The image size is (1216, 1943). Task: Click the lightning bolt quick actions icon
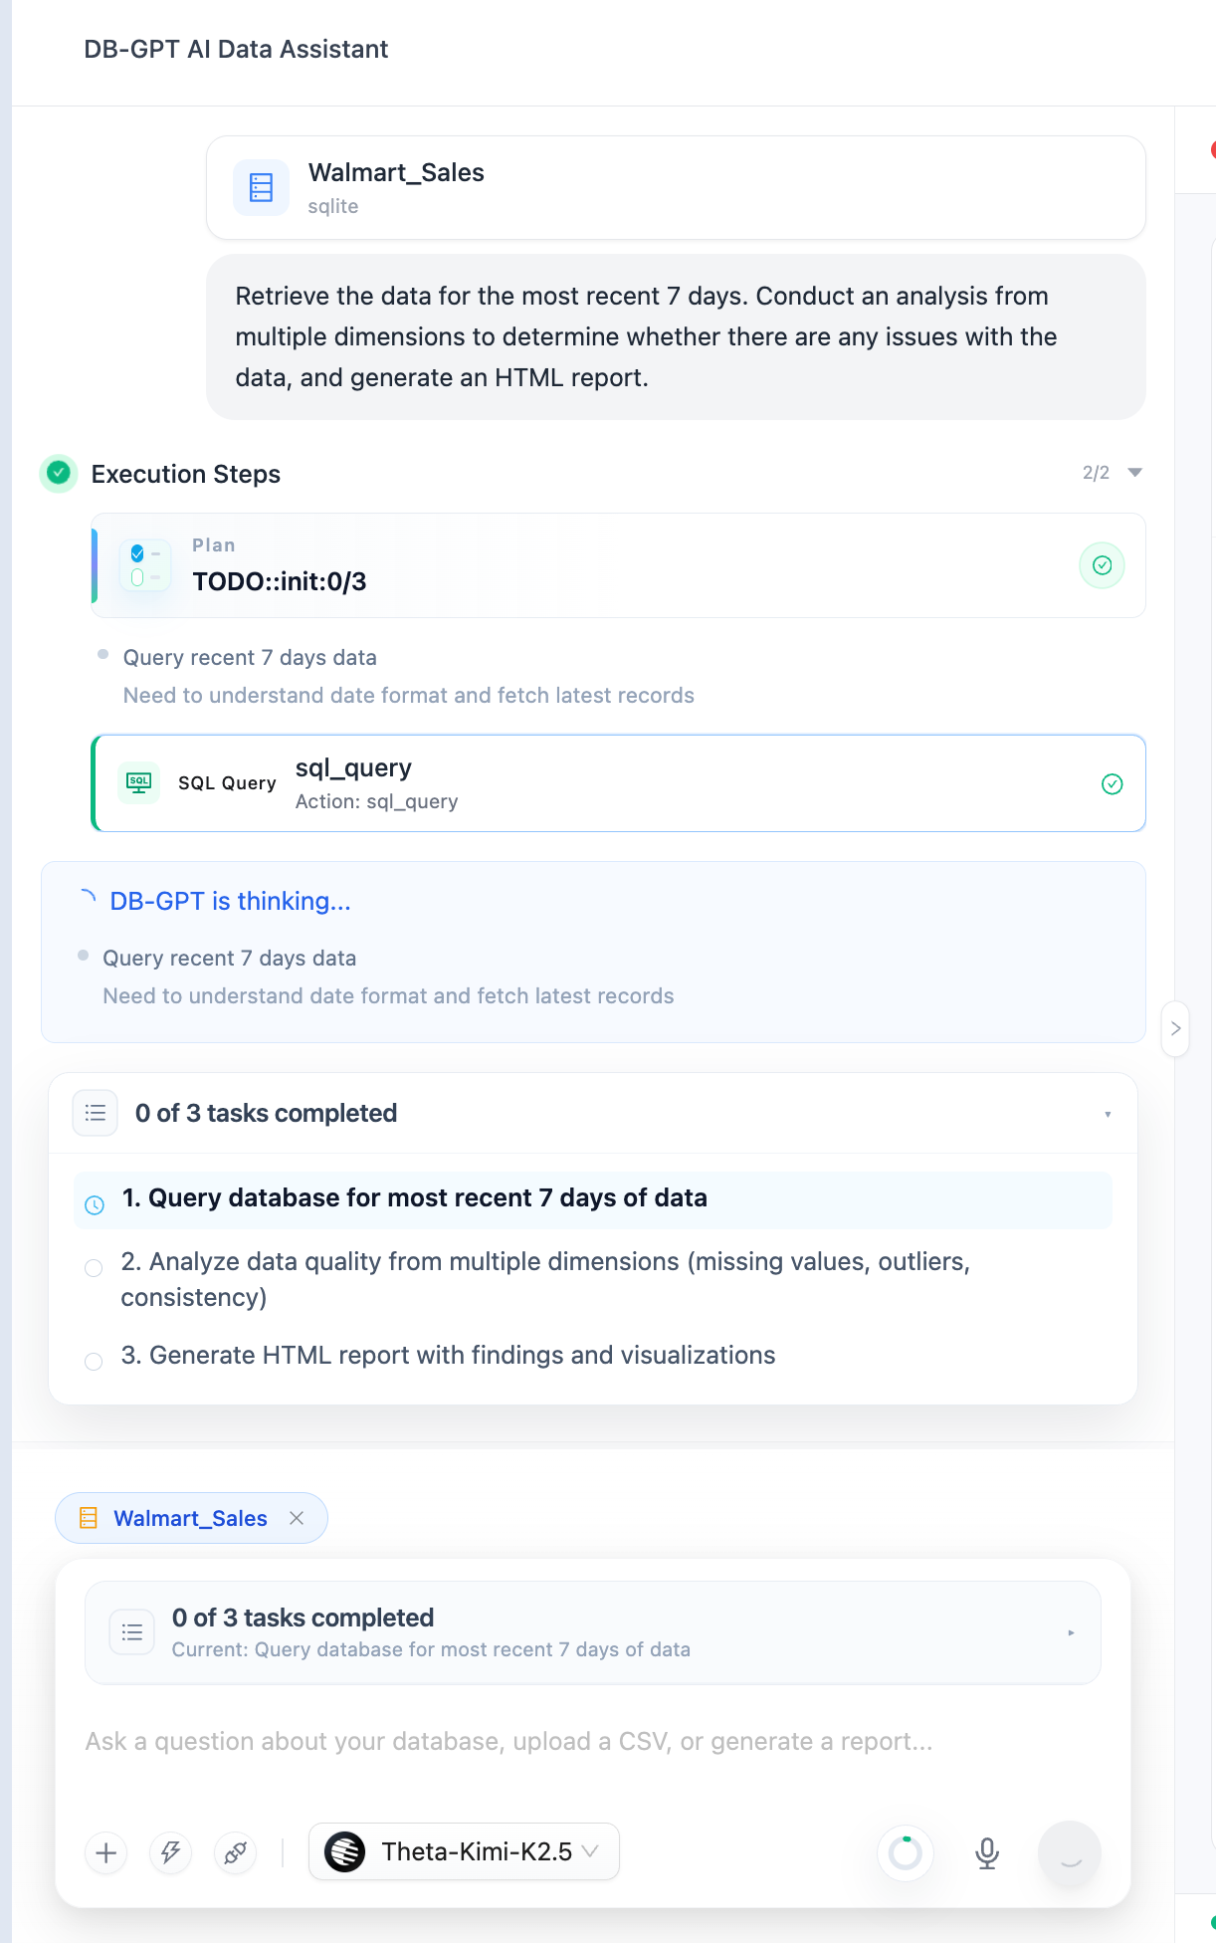click(171, 1852)
